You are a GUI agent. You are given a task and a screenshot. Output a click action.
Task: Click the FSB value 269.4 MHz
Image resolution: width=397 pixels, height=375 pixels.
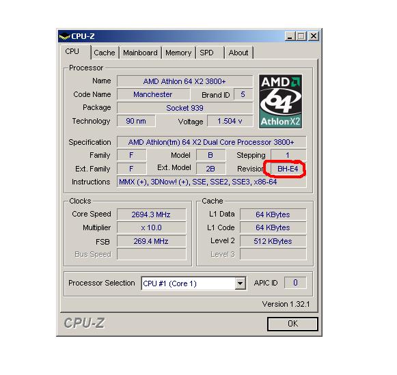[x=151, y=241]
